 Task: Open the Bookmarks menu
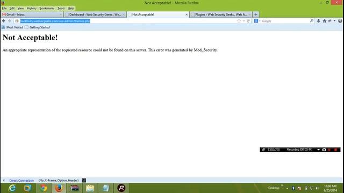tap(47, 9)
